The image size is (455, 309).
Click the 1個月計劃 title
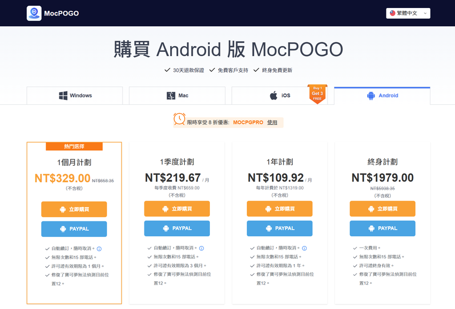[x=74, y=163]
